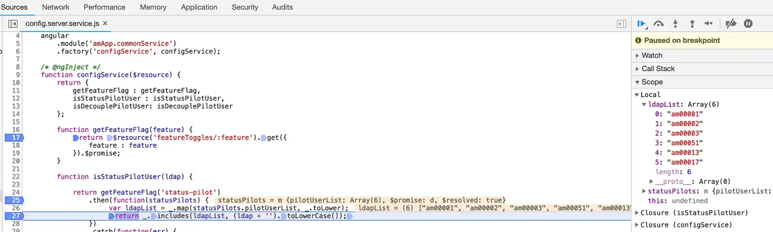This screenshot has height=232, width=773.
Task: Toggle pause on exceptions
Action: click(x=748, y=24)
